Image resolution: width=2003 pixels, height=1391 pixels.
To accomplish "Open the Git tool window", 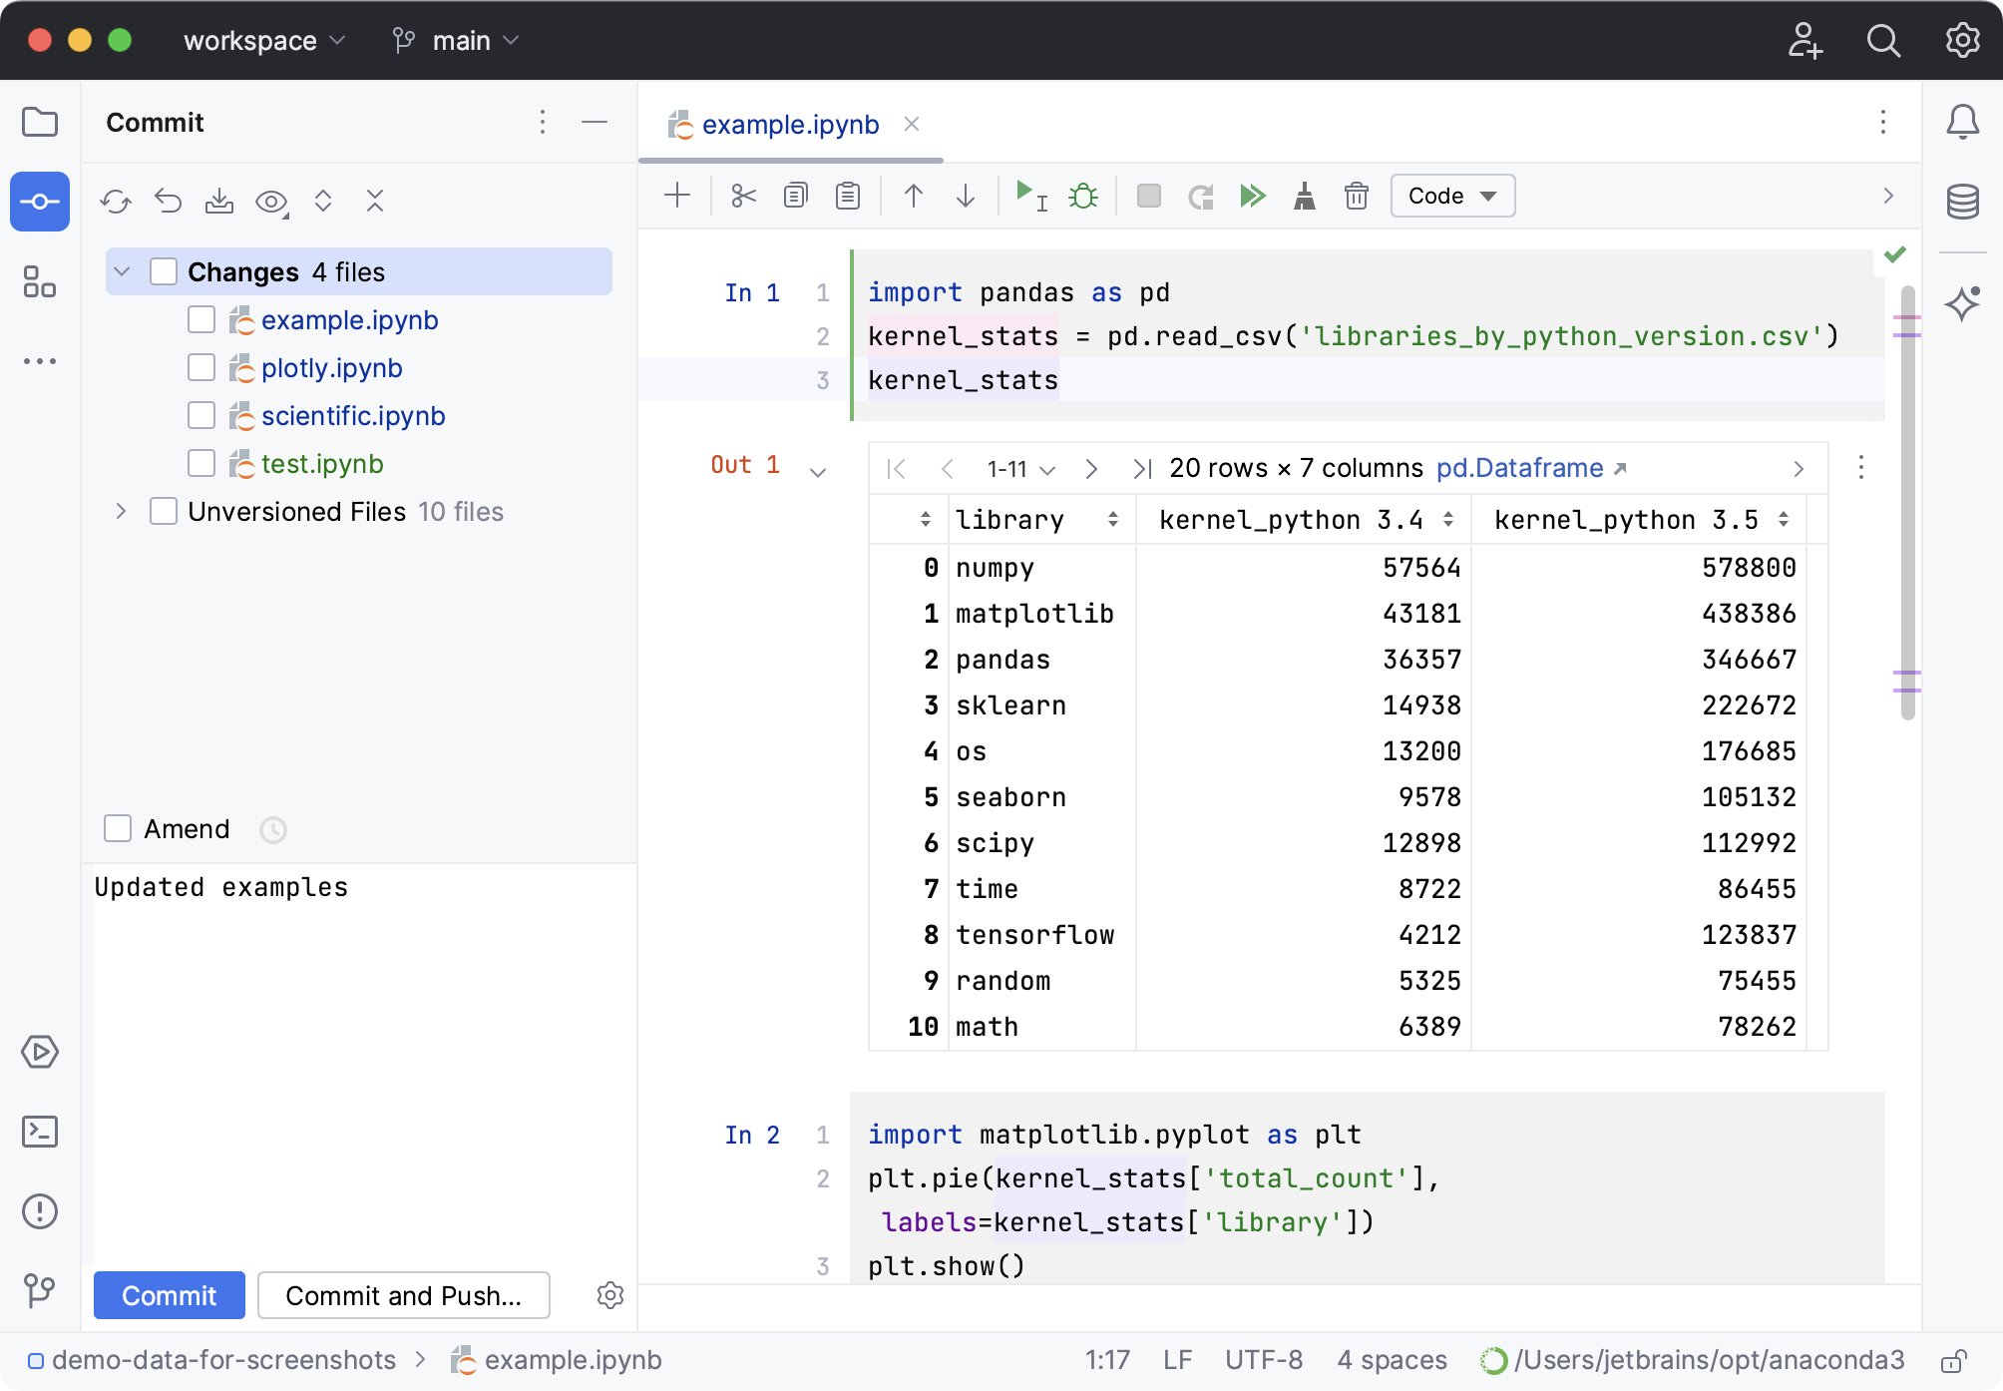I will [x=40, y=1290].
